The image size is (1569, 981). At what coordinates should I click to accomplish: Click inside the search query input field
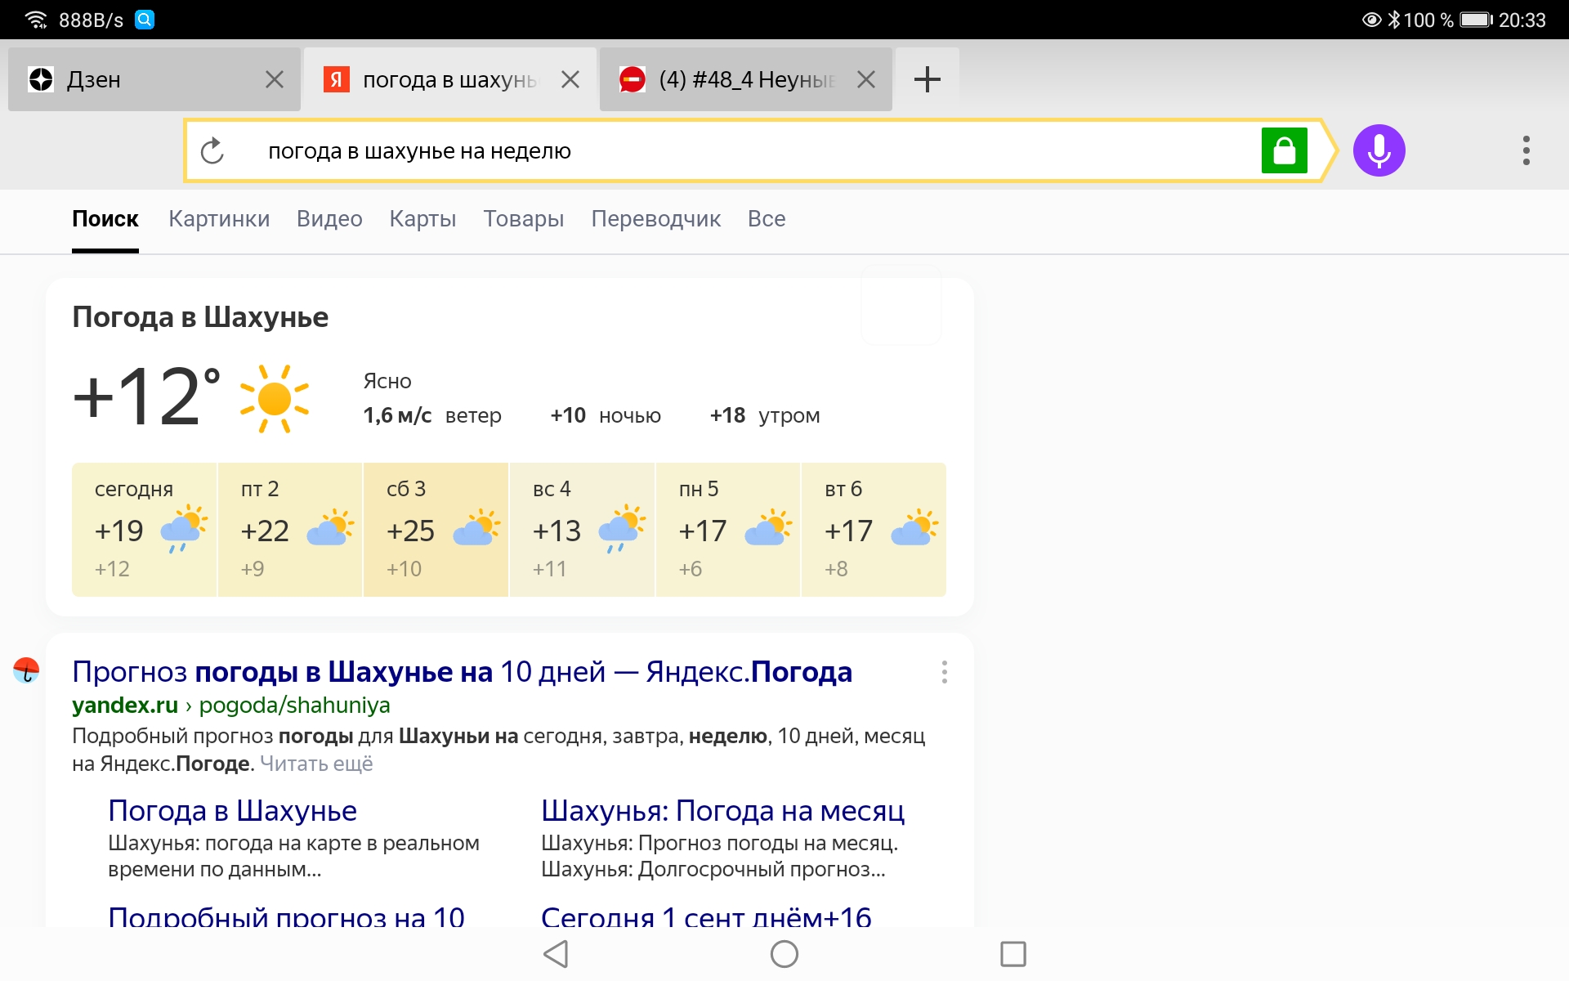coord(654,150)
